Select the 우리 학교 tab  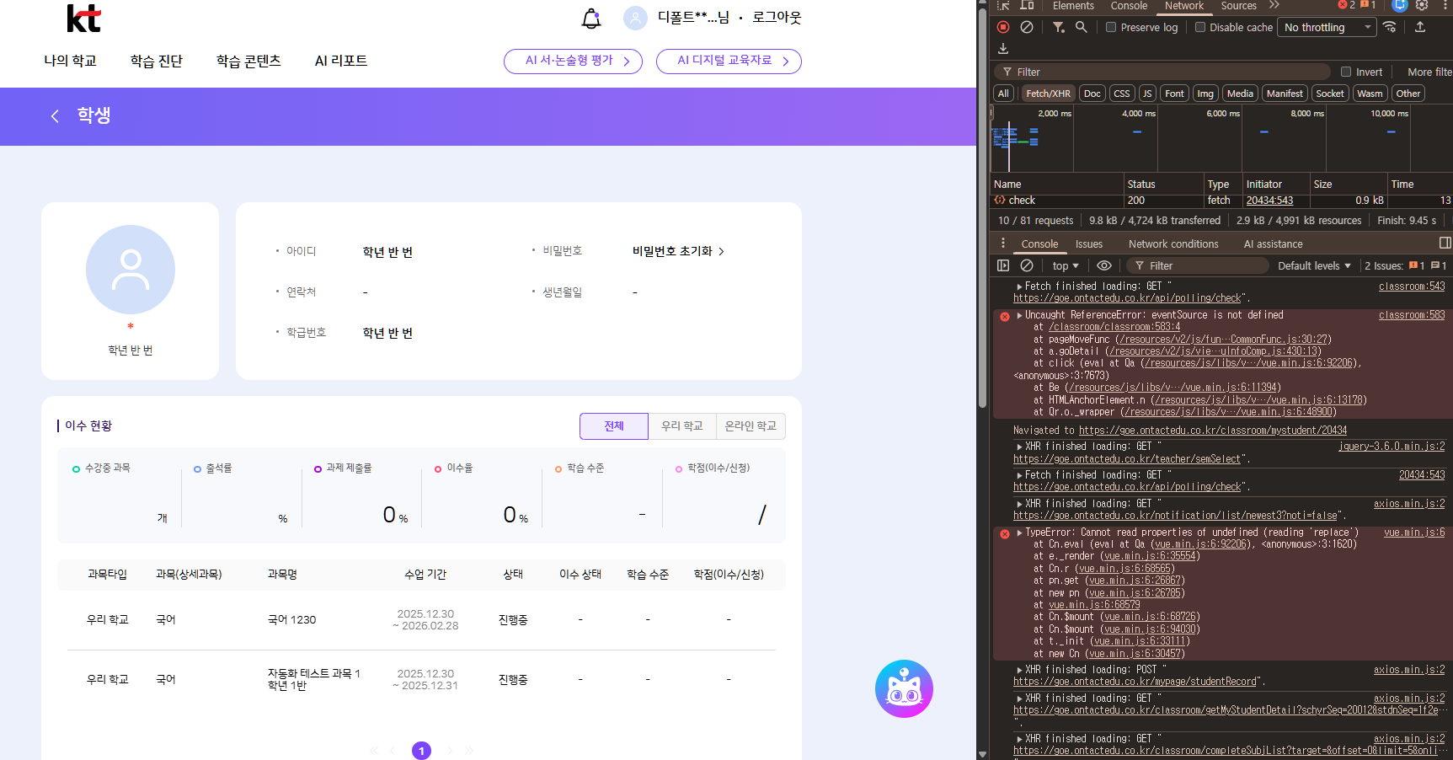(x=681, y=426)
